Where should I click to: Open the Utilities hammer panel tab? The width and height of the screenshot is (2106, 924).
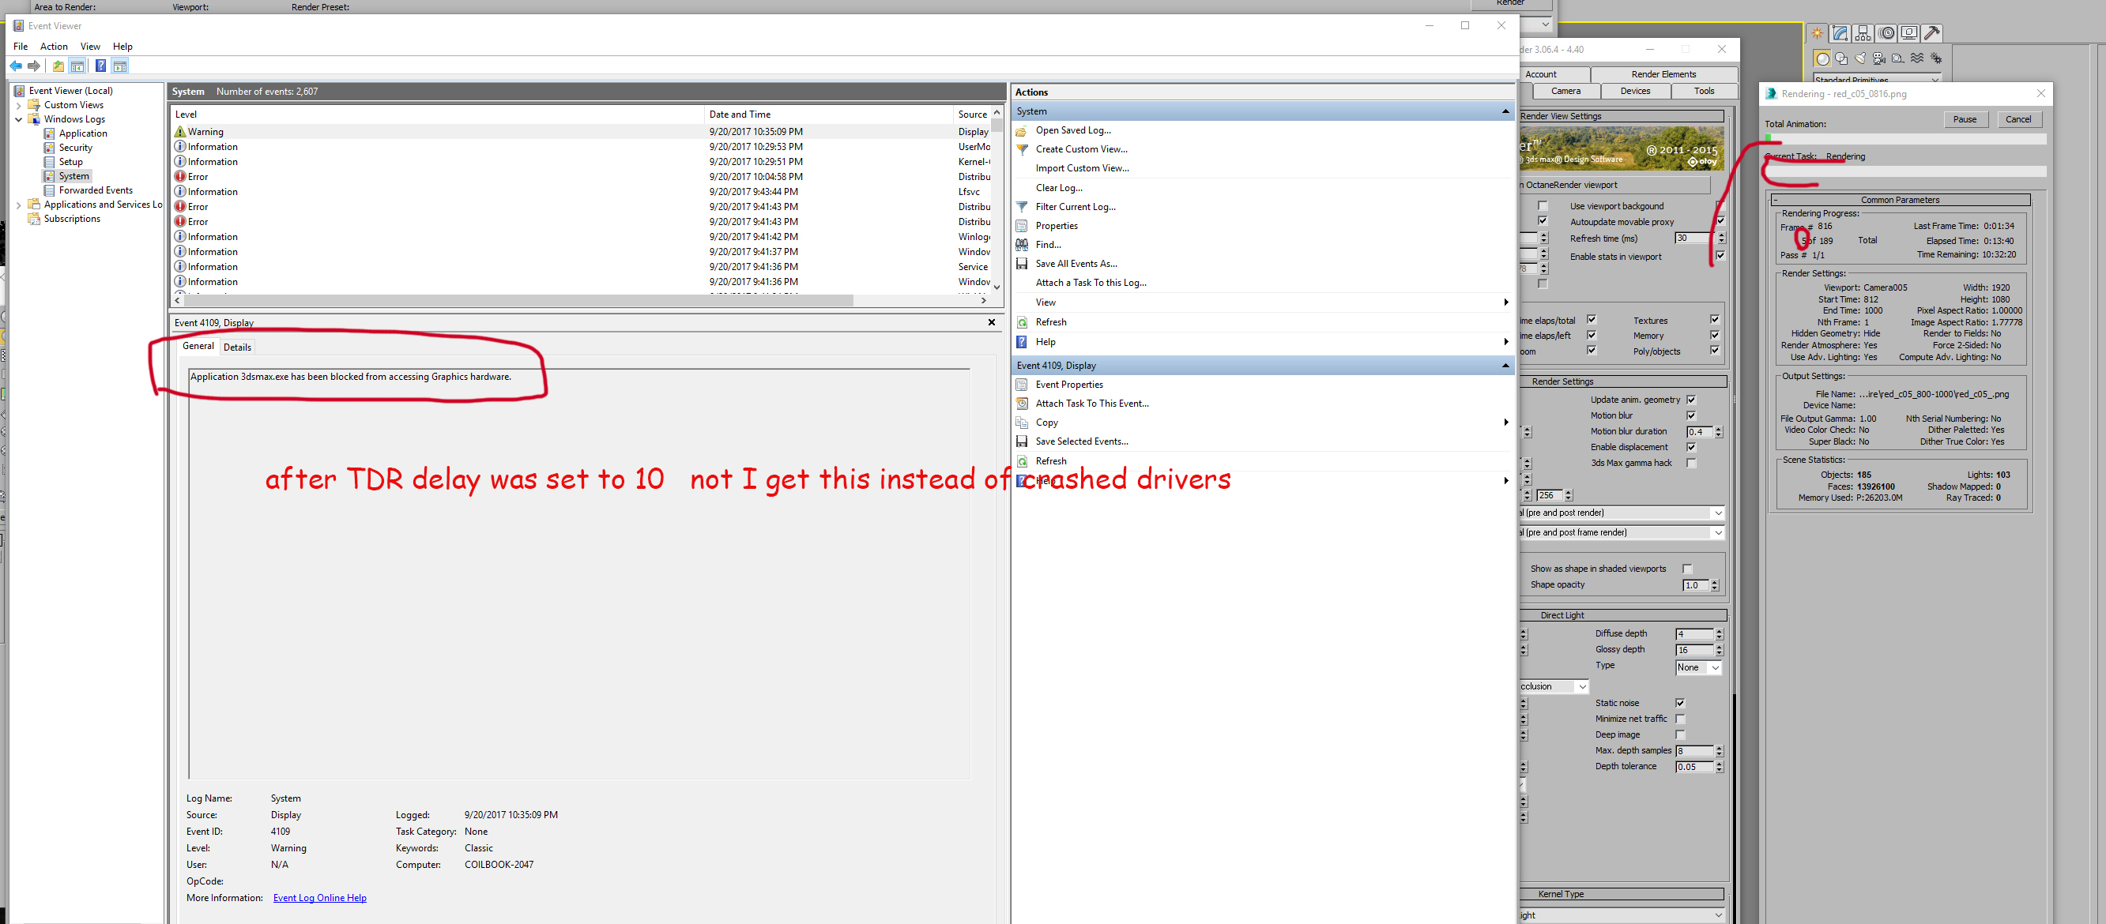coord(1932,33)
